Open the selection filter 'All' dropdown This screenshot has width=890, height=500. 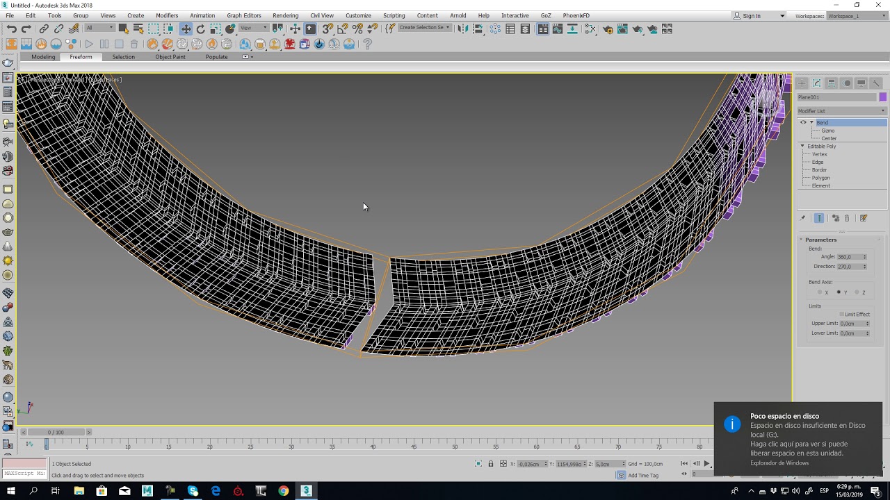(x=99, y=28)
